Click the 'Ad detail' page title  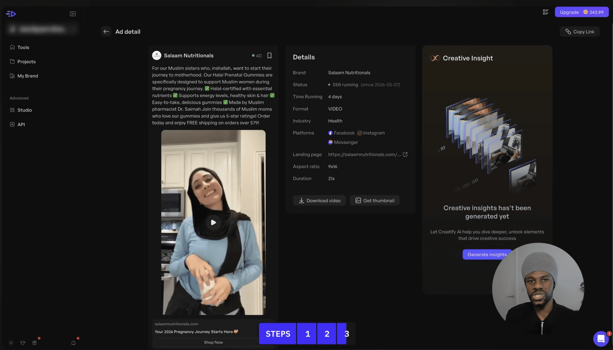pyautogui.click(x=128, y=32)
